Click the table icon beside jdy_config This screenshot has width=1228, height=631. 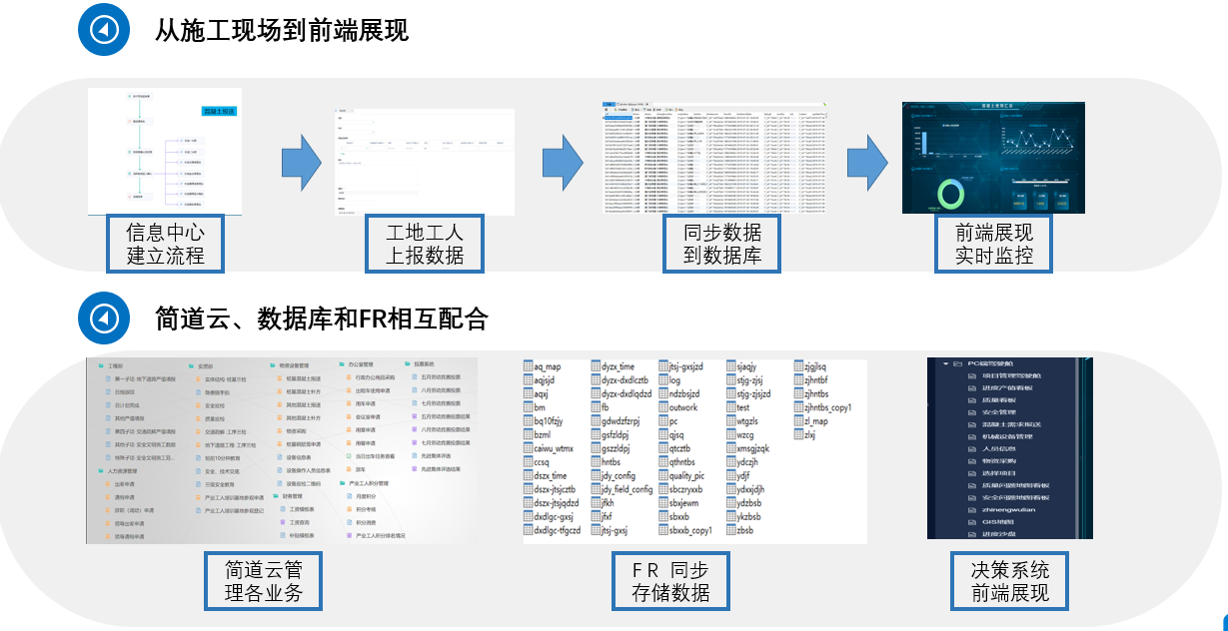click(x=594, y=476)
